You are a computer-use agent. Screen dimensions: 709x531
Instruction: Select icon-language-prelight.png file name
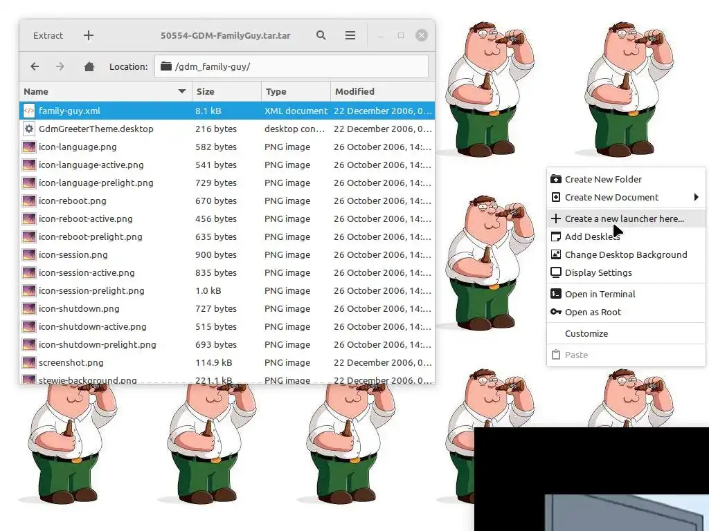pyautogui.click(x=96, y=183)
